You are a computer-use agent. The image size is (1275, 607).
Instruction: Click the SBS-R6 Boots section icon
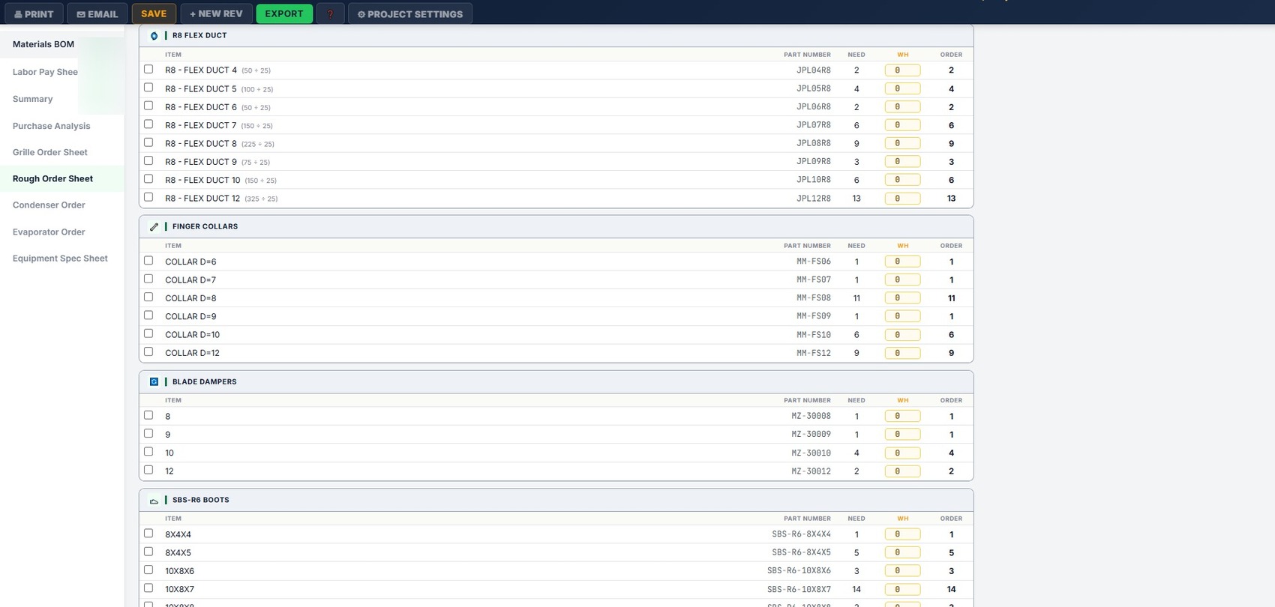pyautogui.click(x=154, y=501)
